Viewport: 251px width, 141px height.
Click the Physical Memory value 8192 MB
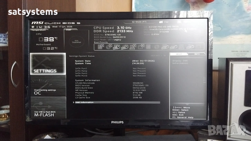[138, 93]
